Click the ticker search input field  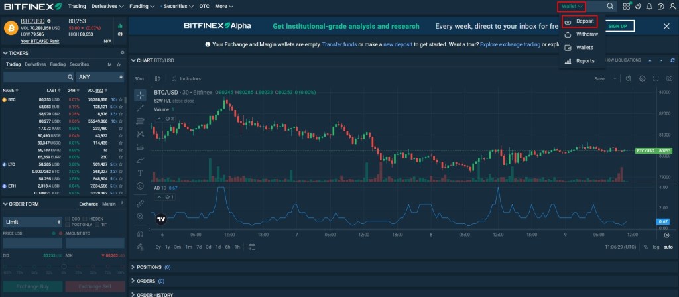38,77
